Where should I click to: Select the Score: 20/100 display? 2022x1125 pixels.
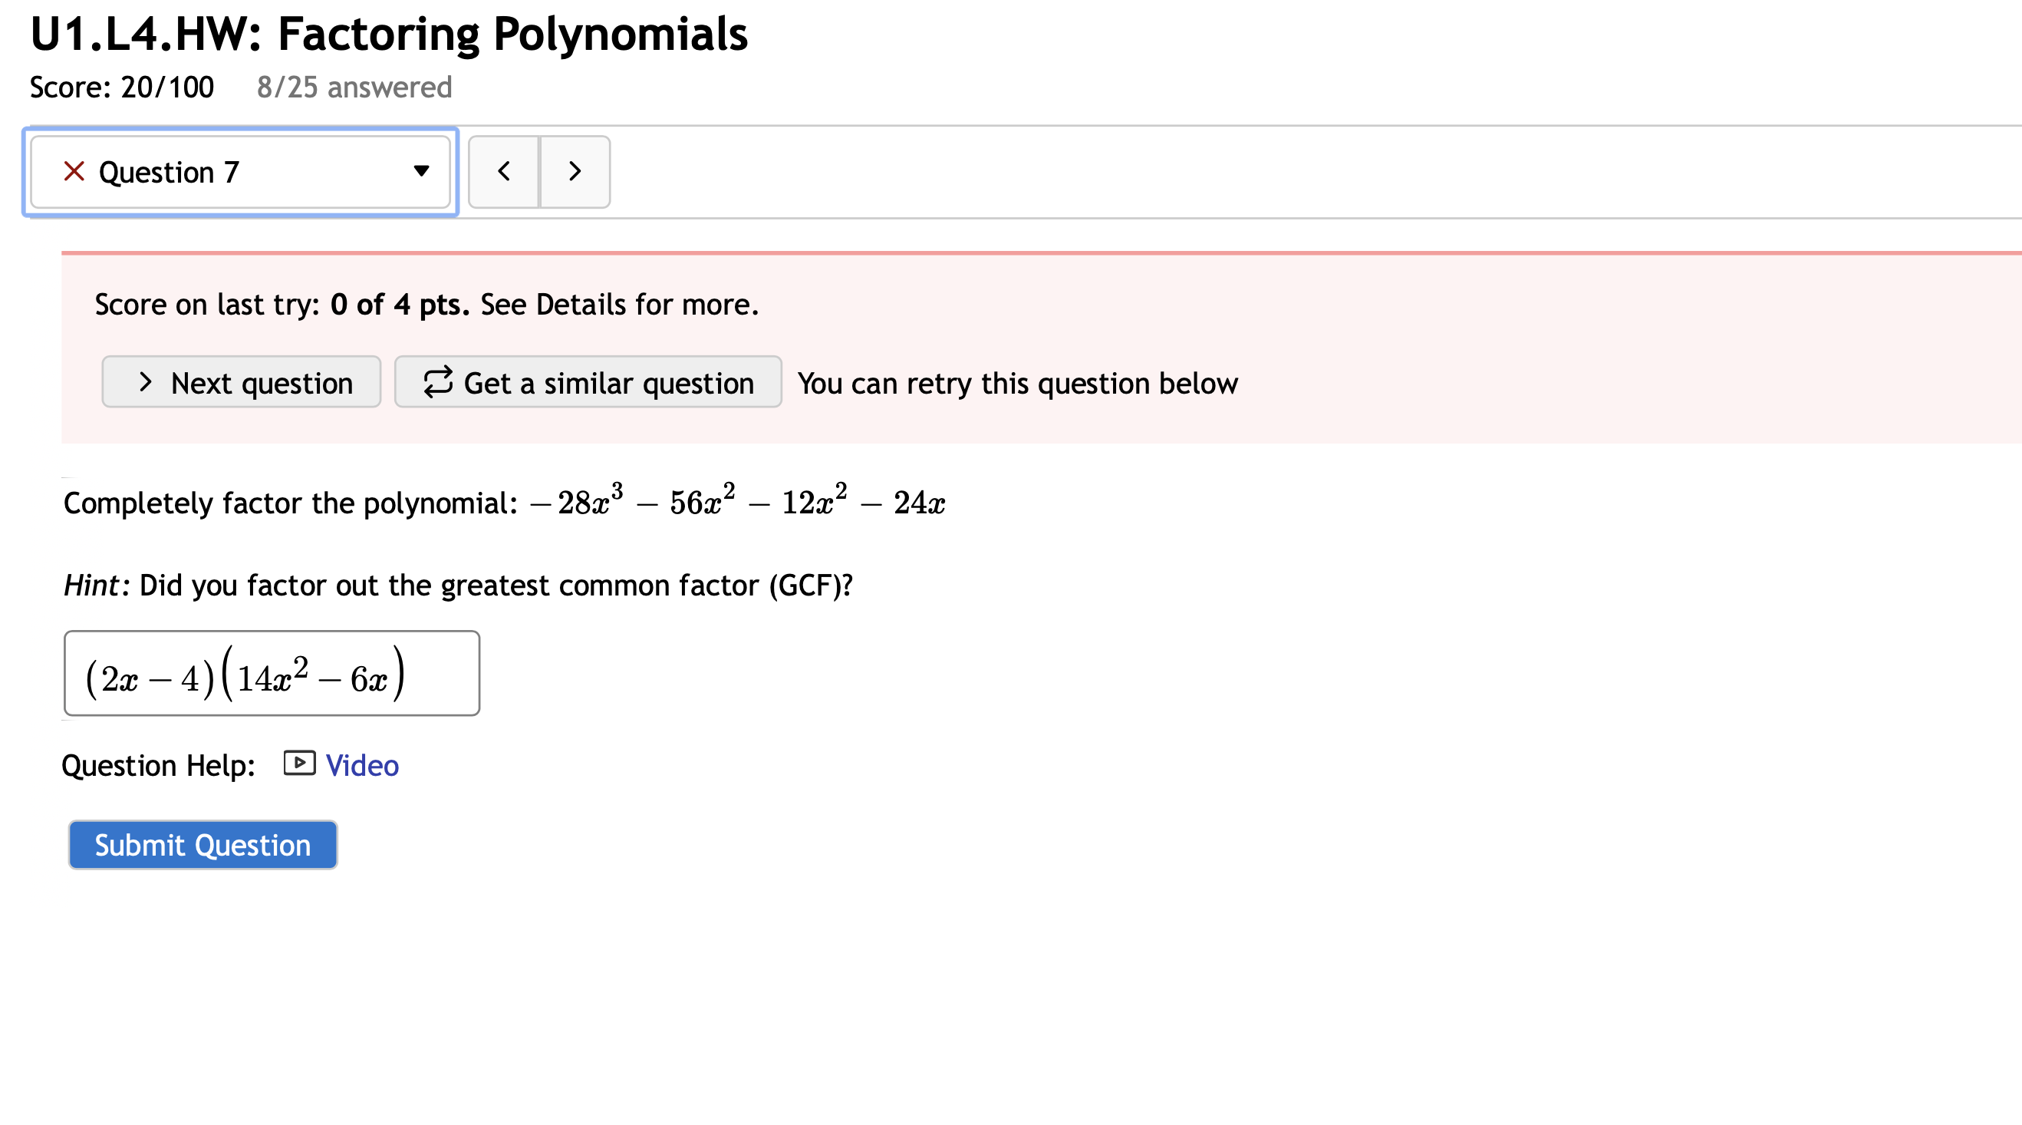point(121,87)
